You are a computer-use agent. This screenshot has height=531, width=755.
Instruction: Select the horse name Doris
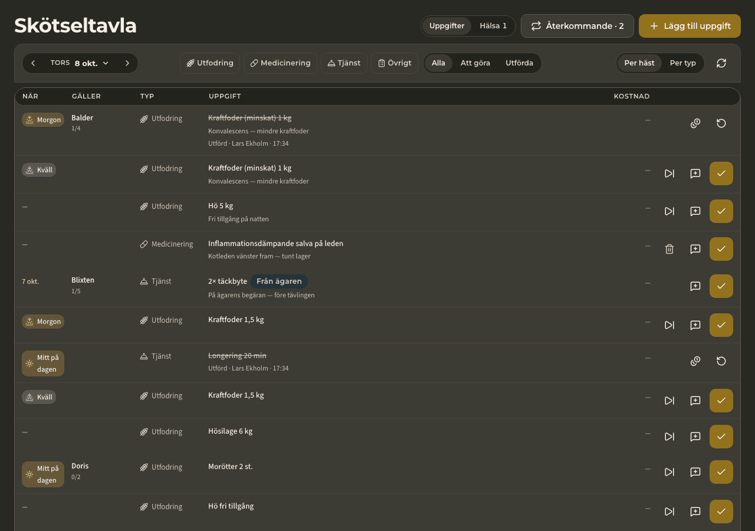pyautogui.click(x=80, y=466)
